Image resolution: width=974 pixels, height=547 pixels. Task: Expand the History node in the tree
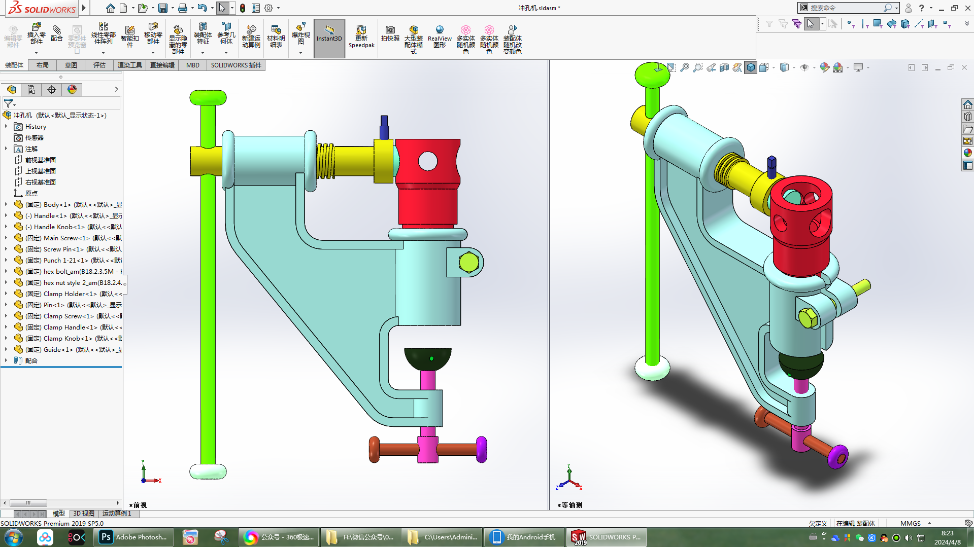click(x=6, y=126)
